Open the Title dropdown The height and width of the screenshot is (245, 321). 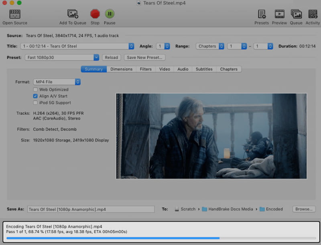pos(77,46)
